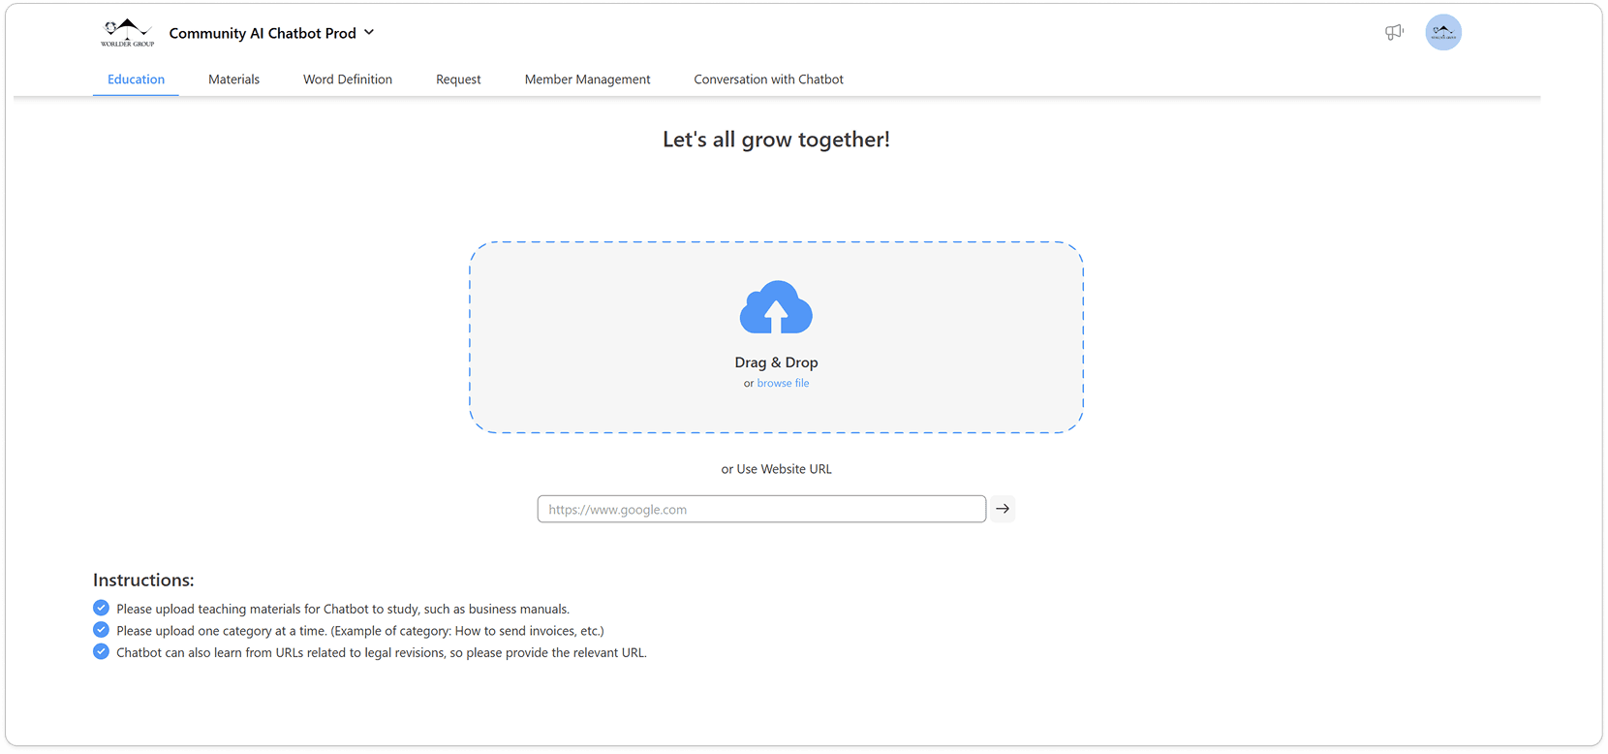The height and width of the screenshot is (754, 1608).
Task: Open the Materials tab
Action: click(x=233, y=79)
